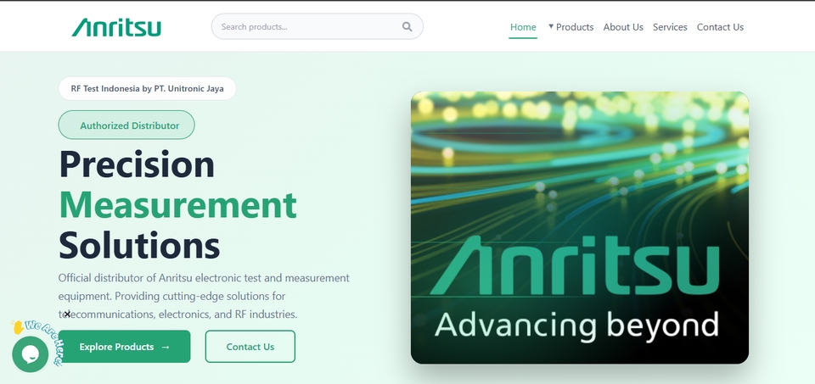Navigate to Services
815x384 pixels.
670,27
